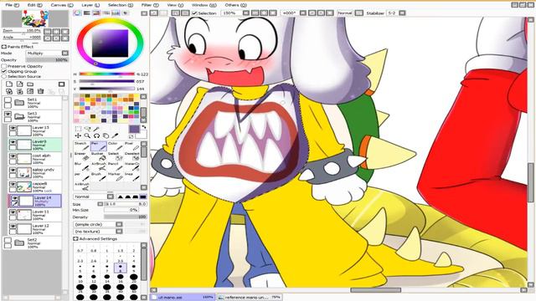
Task: Show the color wheel panel icon
Action: click(x=78, y=13)
